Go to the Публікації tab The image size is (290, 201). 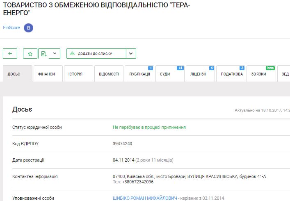pyautogui.click(x=139, y=74)
